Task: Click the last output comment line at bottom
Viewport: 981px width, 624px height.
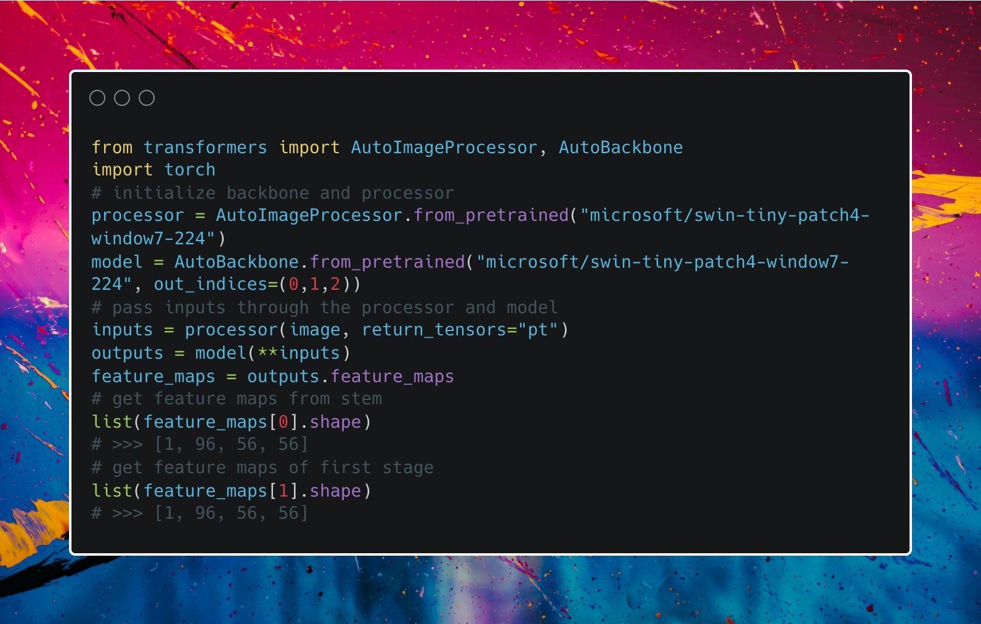Action: click(x=200, y=513)
